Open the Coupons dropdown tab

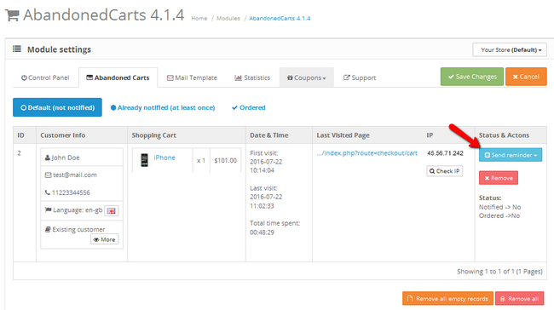(x=306, y=77)
